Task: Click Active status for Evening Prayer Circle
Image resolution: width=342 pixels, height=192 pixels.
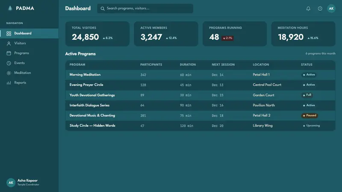Action: point(309,84)
